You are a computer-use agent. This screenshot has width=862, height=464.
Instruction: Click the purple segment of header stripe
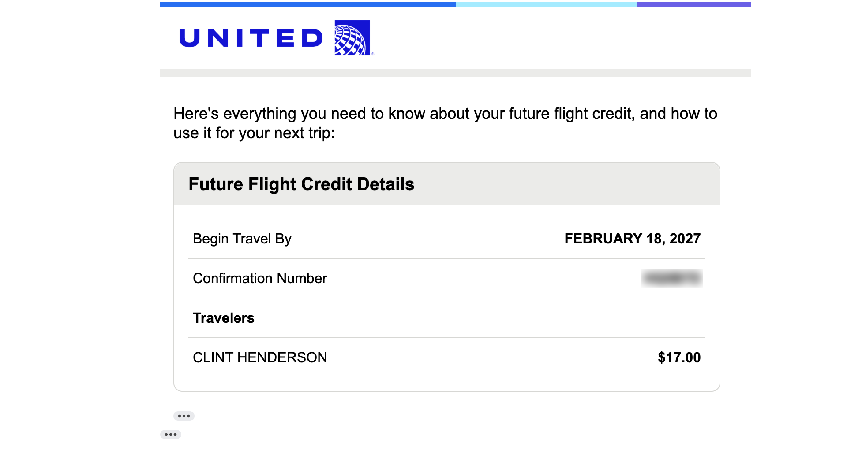pos(694,4)
